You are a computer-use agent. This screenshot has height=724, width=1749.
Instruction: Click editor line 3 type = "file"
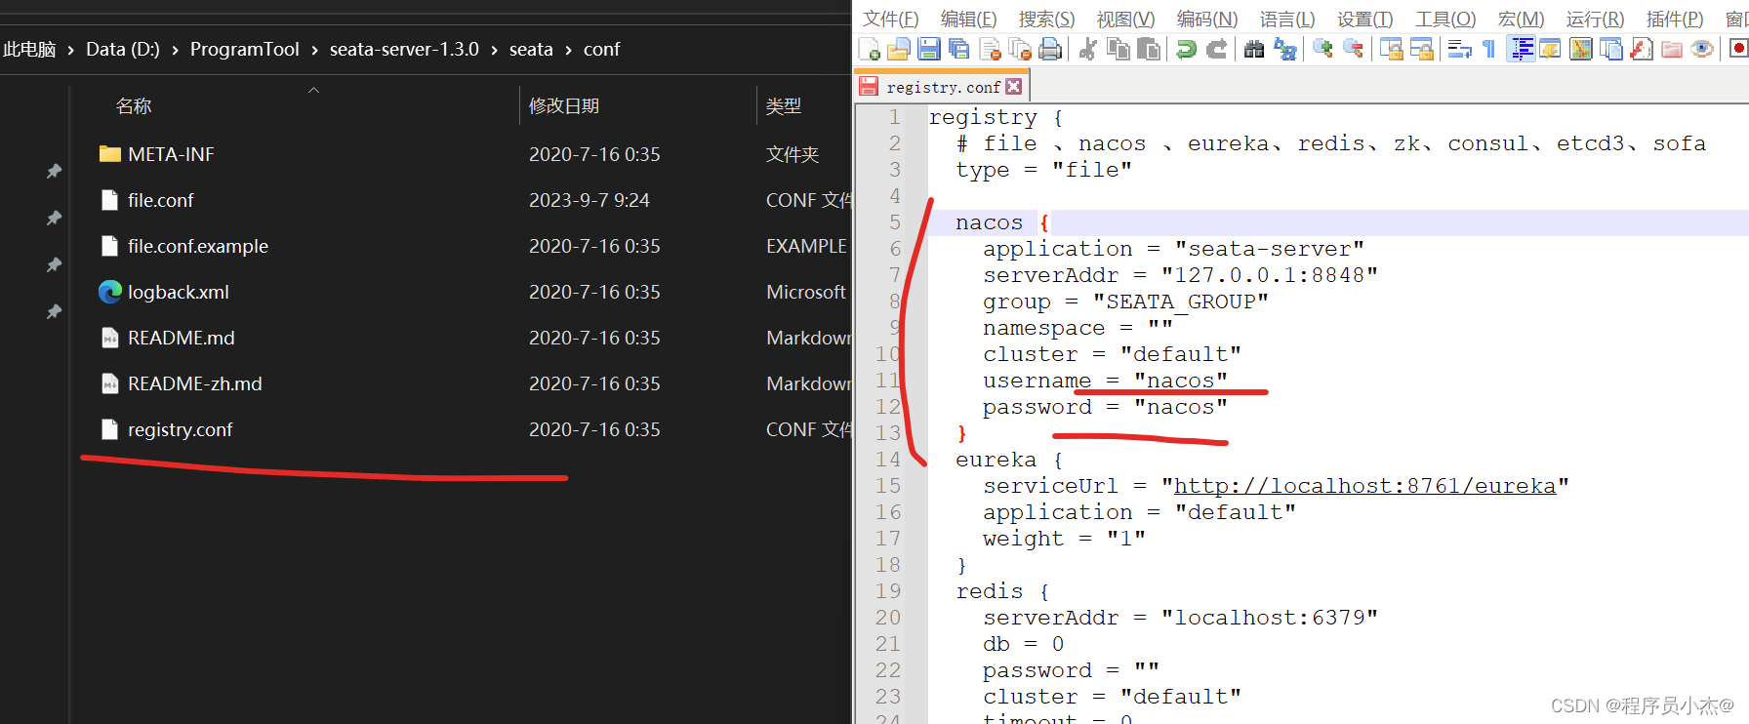point(1043,170)
